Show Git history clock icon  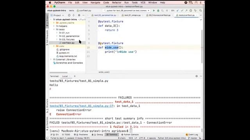click(191, 10)
